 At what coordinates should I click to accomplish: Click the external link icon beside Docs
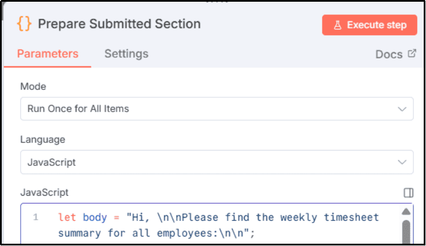pyautogui.click(x=412, y=54)
